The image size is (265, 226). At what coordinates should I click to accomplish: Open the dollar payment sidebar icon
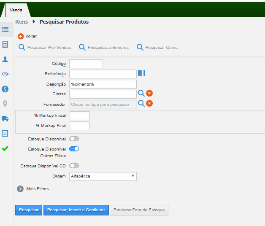pos(5,89)
